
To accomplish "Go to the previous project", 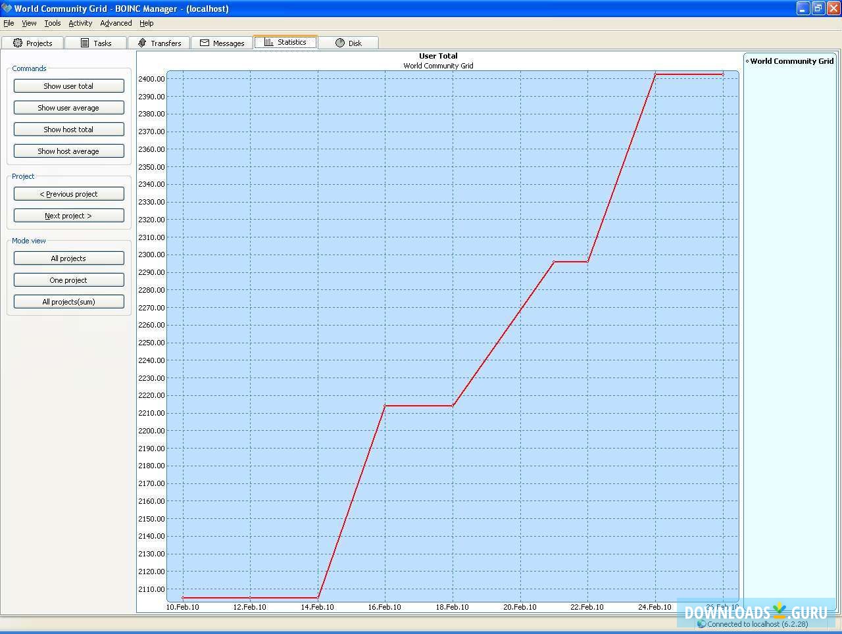I will (x=68, y=193).
